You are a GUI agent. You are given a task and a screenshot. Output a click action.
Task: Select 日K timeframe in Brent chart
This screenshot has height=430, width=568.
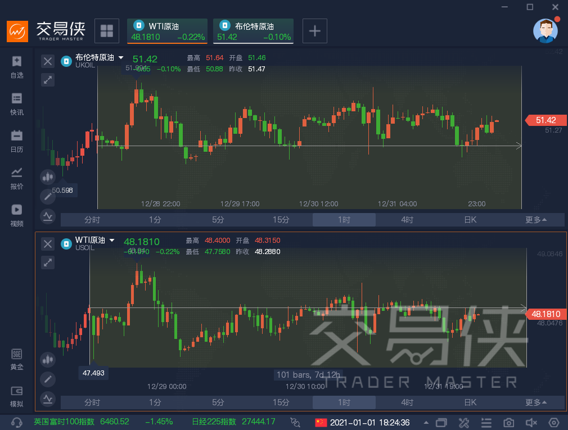[470, 220]
